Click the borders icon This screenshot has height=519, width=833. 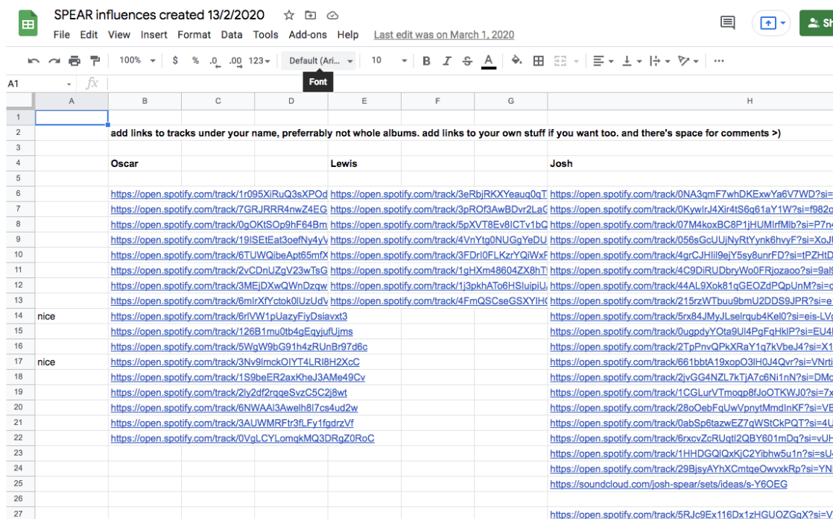click(538, 61)
